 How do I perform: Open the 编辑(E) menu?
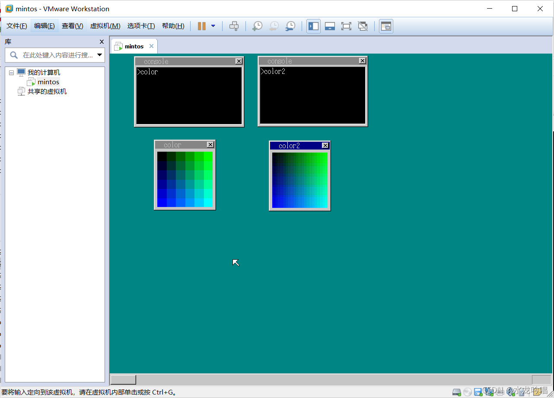(45, 26)
